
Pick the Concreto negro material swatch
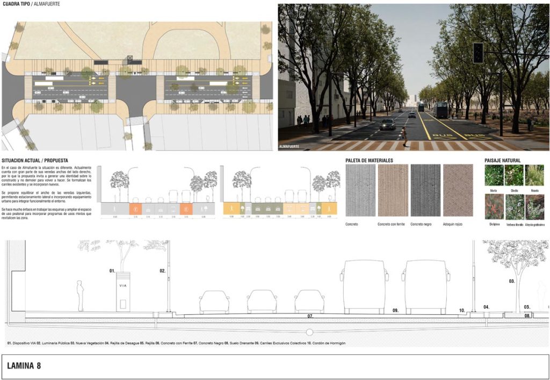tap(425, 190)
